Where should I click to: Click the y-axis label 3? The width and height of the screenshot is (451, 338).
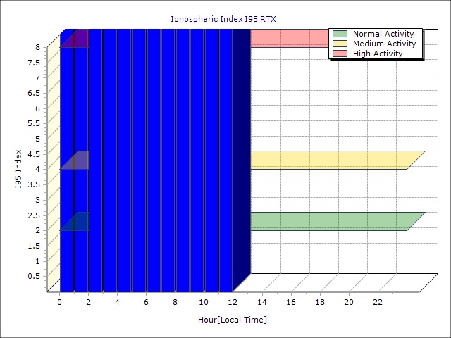tap(38, 200)
